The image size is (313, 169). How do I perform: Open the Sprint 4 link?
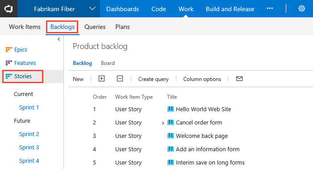(29, 161)
